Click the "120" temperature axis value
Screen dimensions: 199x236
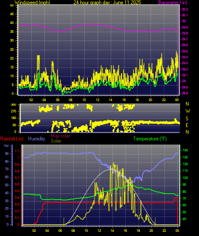(185, 164)
